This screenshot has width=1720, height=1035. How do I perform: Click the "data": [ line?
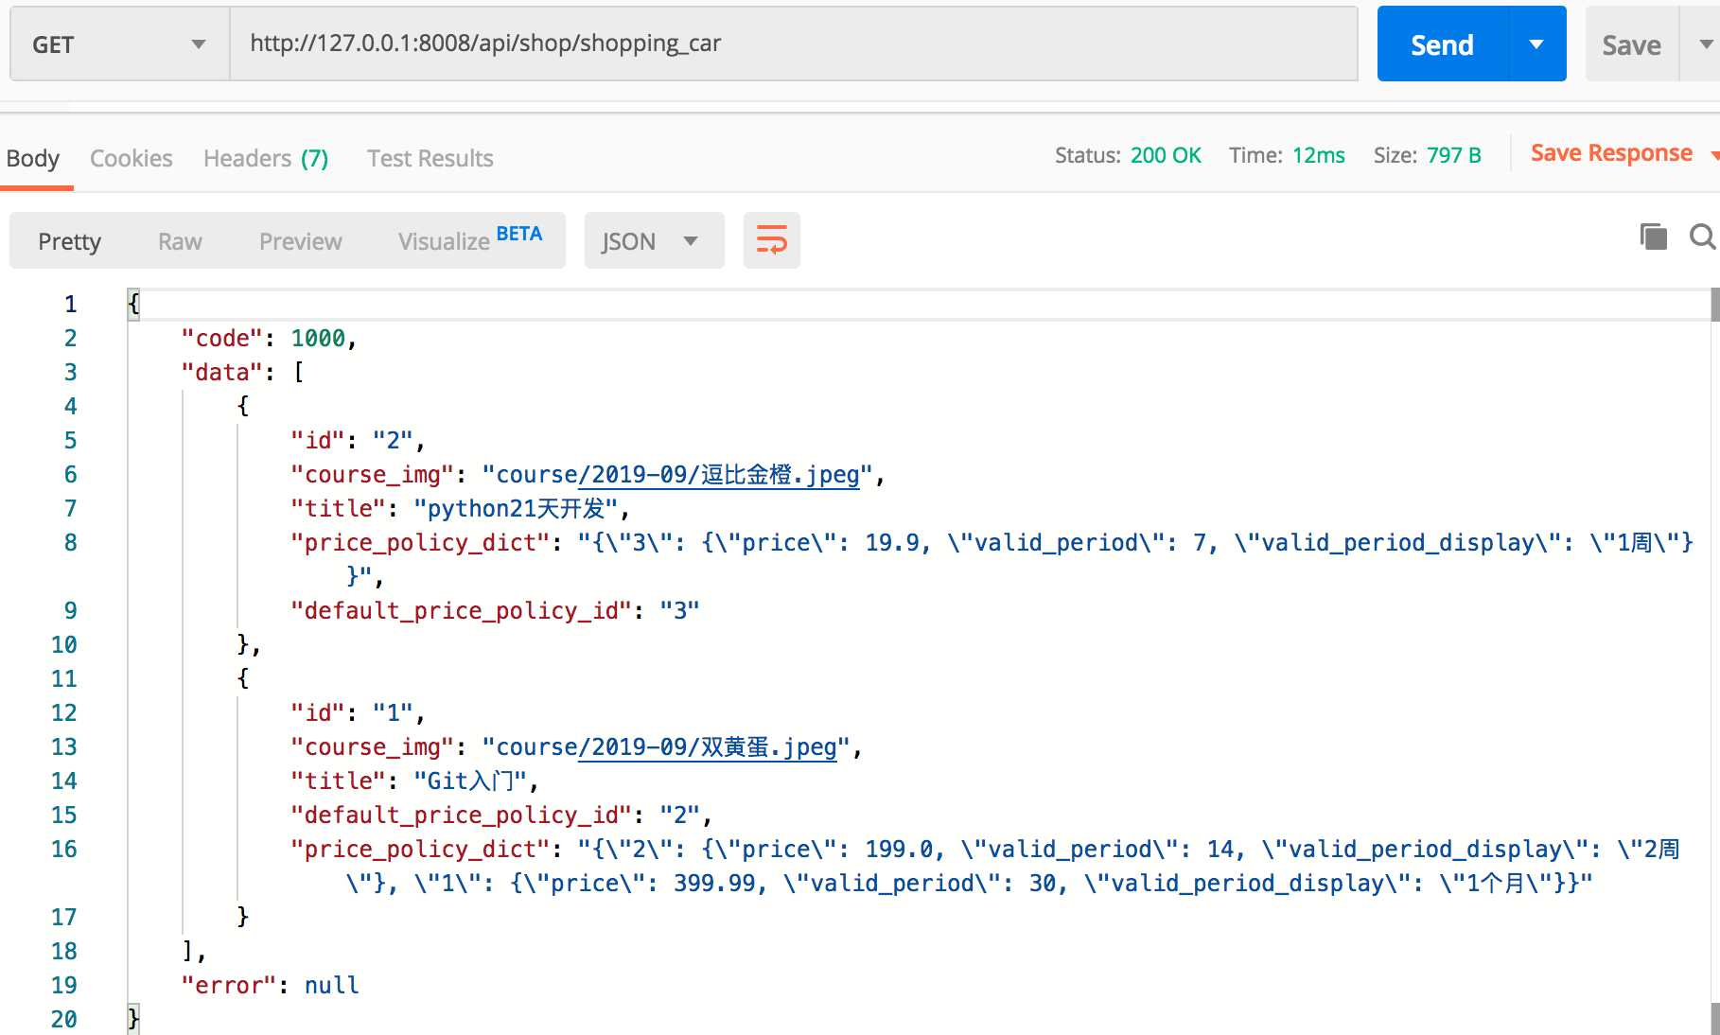pyautogui.click(x=243, y=372)
